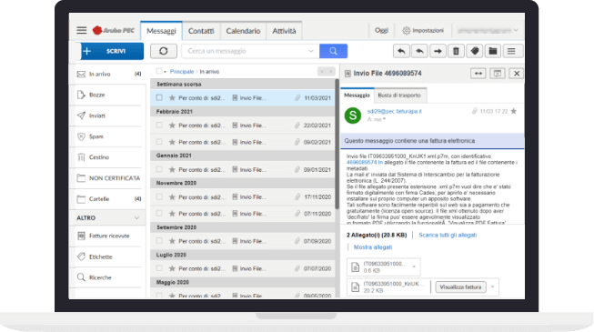Tick the select-all messages checkbox
Screen dimensions: 594x332
(x=159, y=71)
